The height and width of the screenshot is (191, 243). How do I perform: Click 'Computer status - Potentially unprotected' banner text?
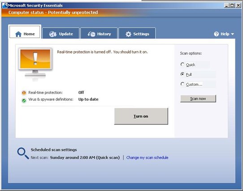(x=53, y=13)
